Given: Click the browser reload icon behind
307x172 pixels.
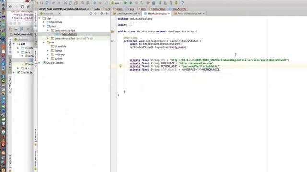Looking at the screenshot, I should pos(22,7).
